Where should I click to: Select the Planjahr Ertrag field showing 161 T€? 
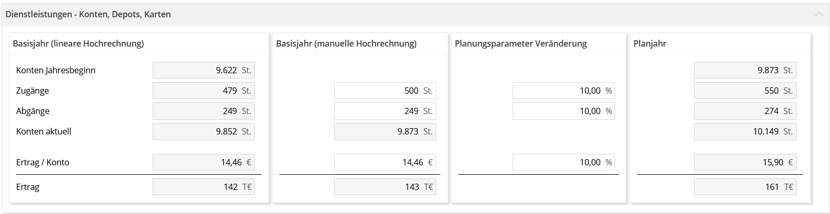(x=744, y=187)
